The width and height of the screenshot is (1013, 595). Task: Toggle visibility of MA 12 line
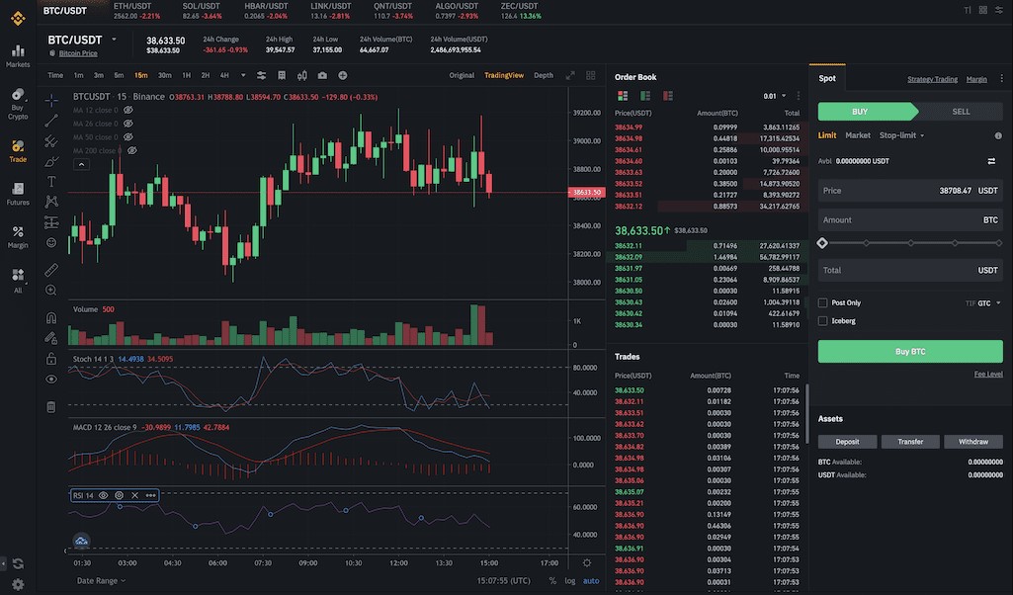pyautogui.click(x=127, y=110)
